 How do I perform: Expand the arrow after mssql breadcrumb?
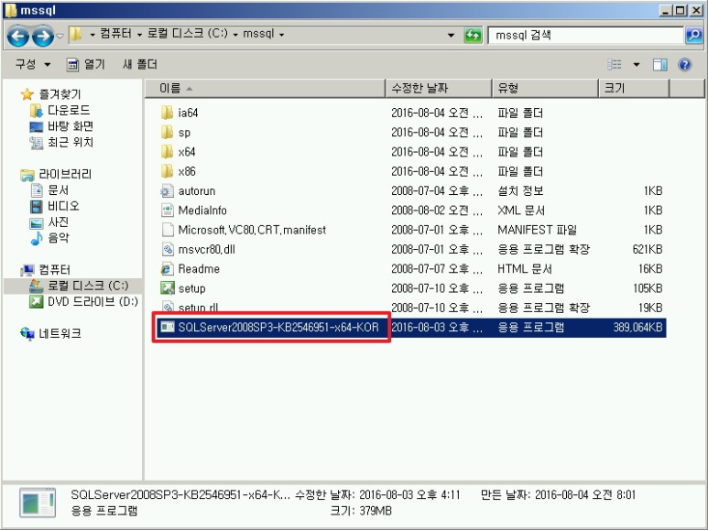(x=281, y=34)
